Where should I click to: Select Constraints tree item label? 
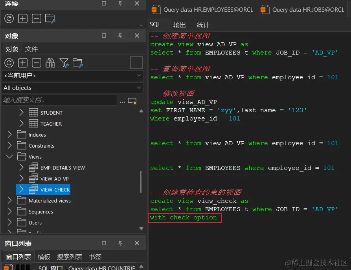click(41, 146)
